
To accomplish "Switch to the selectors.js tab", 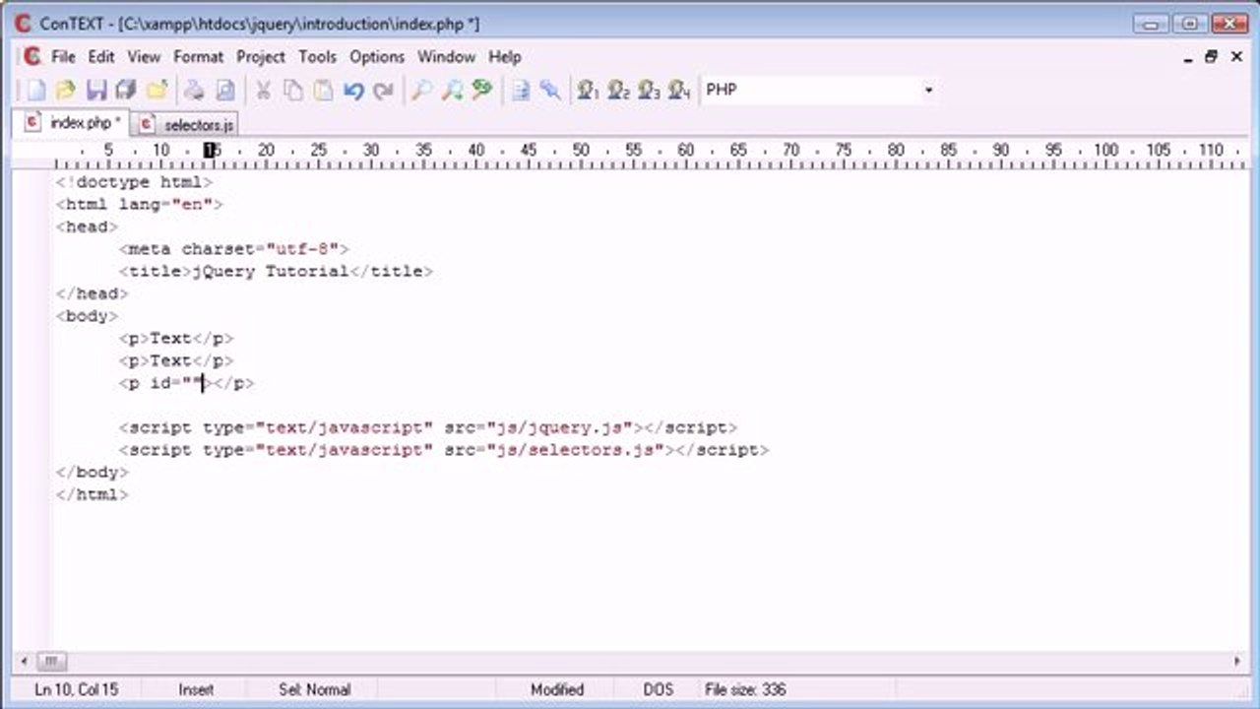I will click(187, 125).
